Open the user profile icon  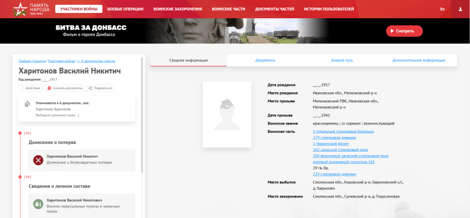(x=461, y=9)
